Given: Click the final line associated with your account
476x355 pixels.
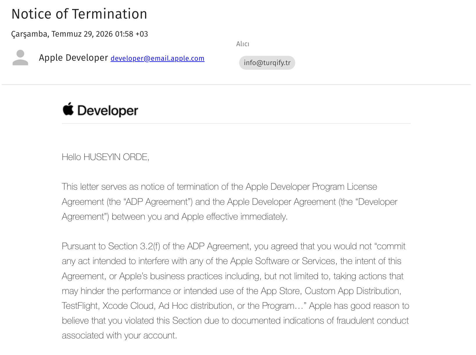Looking at the screenshot, I should [119, 335].
